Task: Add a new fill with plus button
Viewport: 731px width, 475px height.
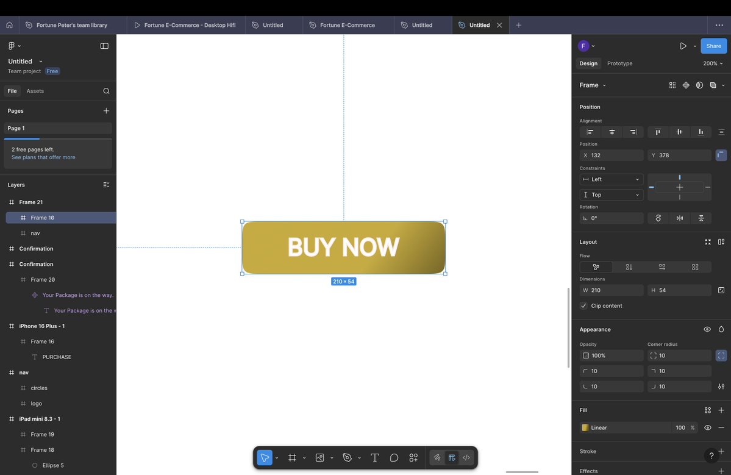Action: [x=721, y=410]
